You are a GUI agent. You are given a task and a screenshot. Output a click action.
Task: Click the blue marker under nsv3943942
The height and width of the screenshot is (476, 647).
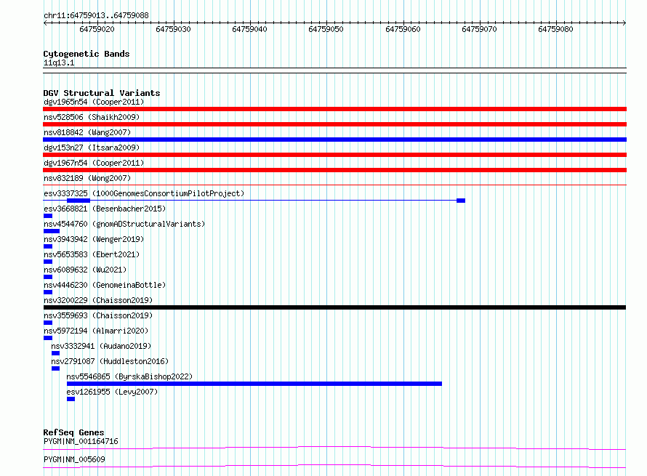[48, 246]
